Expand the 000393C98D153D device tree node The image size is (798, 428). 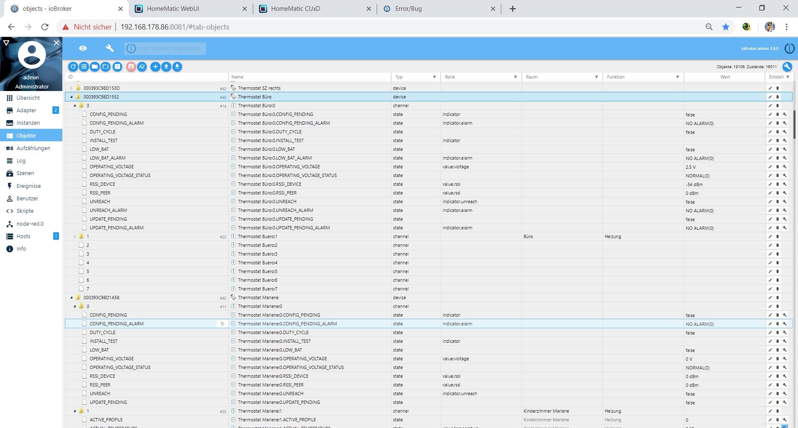pyautogui.click(x=71, y=88)
